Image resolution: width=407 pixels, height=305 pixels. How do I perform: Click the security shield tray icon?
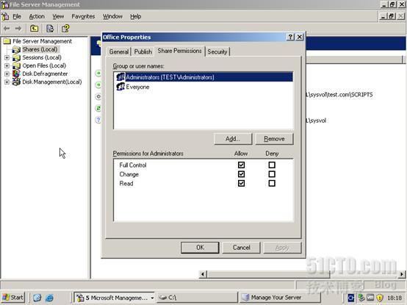(380, 298)
